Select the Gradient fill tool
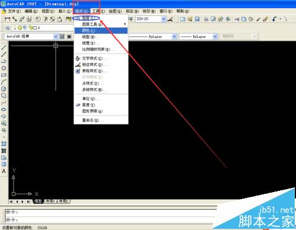The width and height of the screenshot is (296, 230). pyautogui.click(x=4, y=151)
